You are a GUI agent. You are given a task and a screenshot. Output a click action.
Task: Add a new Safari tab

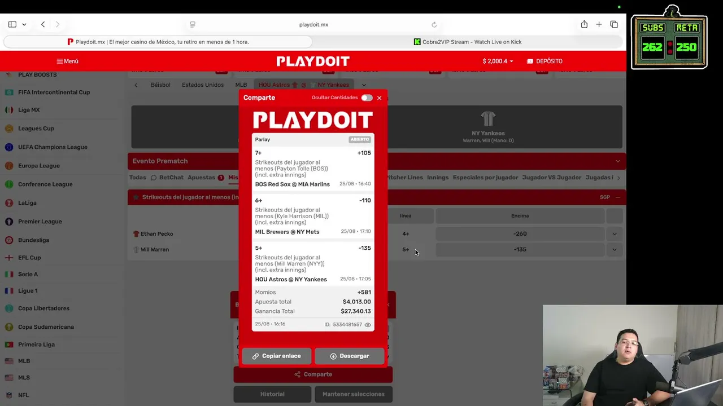tap(599, 24)
